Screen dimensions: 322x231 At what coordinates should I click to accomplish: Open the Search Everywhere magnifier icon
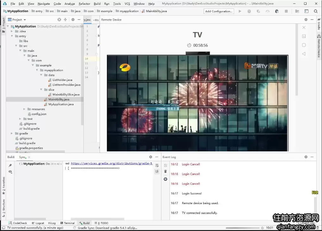coord(316,11)
